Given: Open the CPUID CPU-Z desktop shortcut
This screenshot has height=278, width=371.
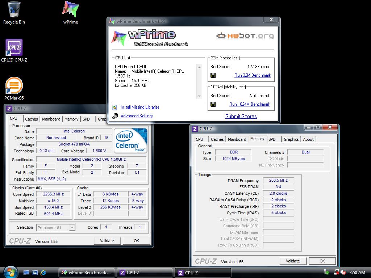Looking at the screenshot, I should tap(14, 51).
